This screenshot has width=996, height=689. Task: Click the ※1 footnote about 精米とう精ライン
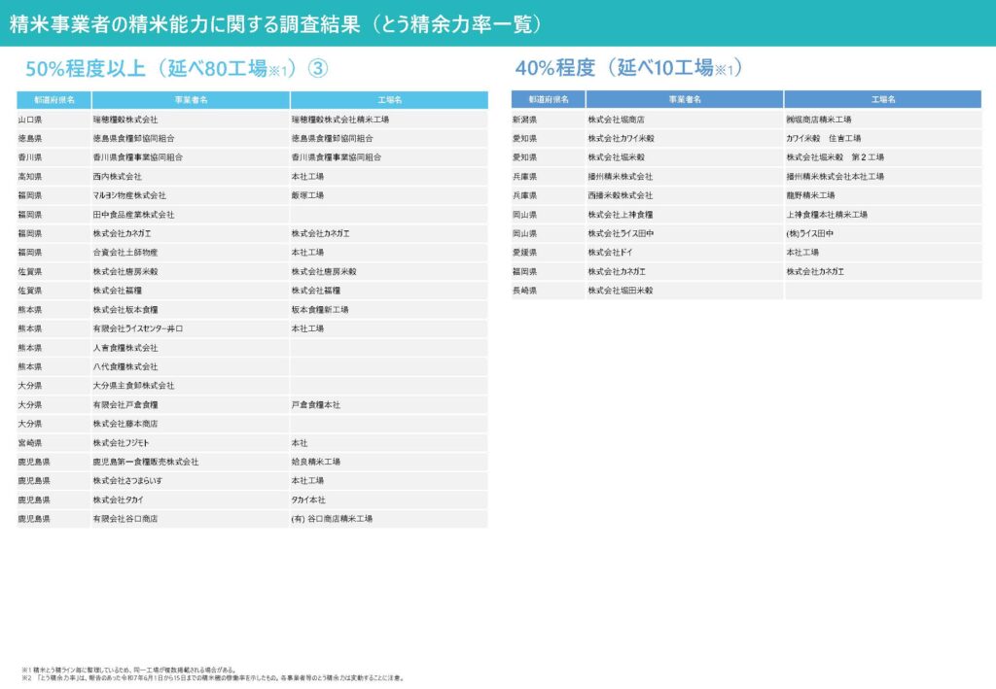tap(129, 670)
